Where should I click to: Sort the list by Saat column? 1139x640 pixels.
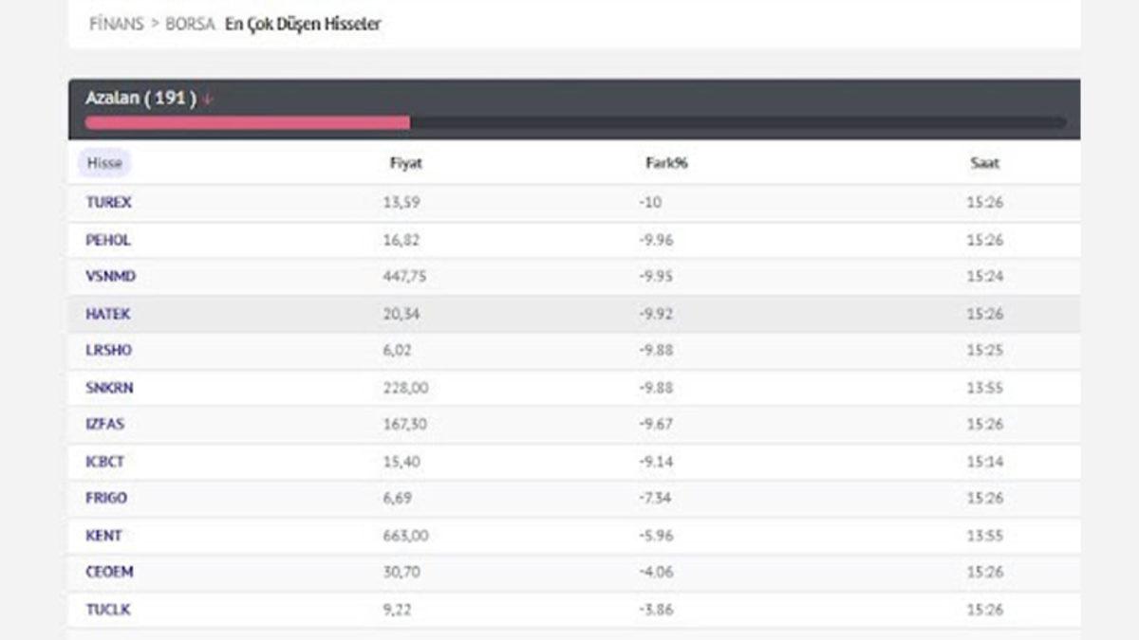(x=984, y=163)
